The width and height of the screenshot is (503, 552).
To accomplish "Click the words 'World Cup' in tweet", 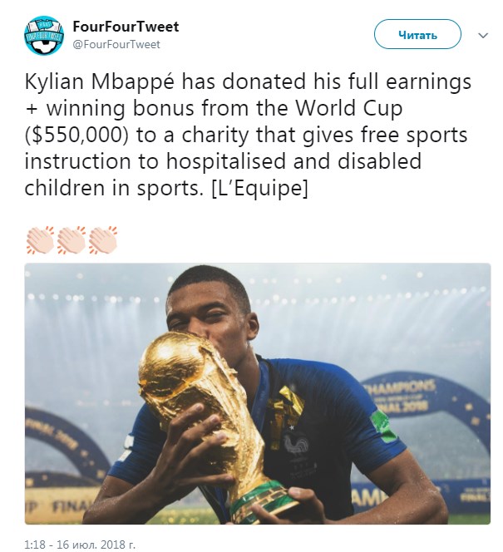I will (348, 108).
